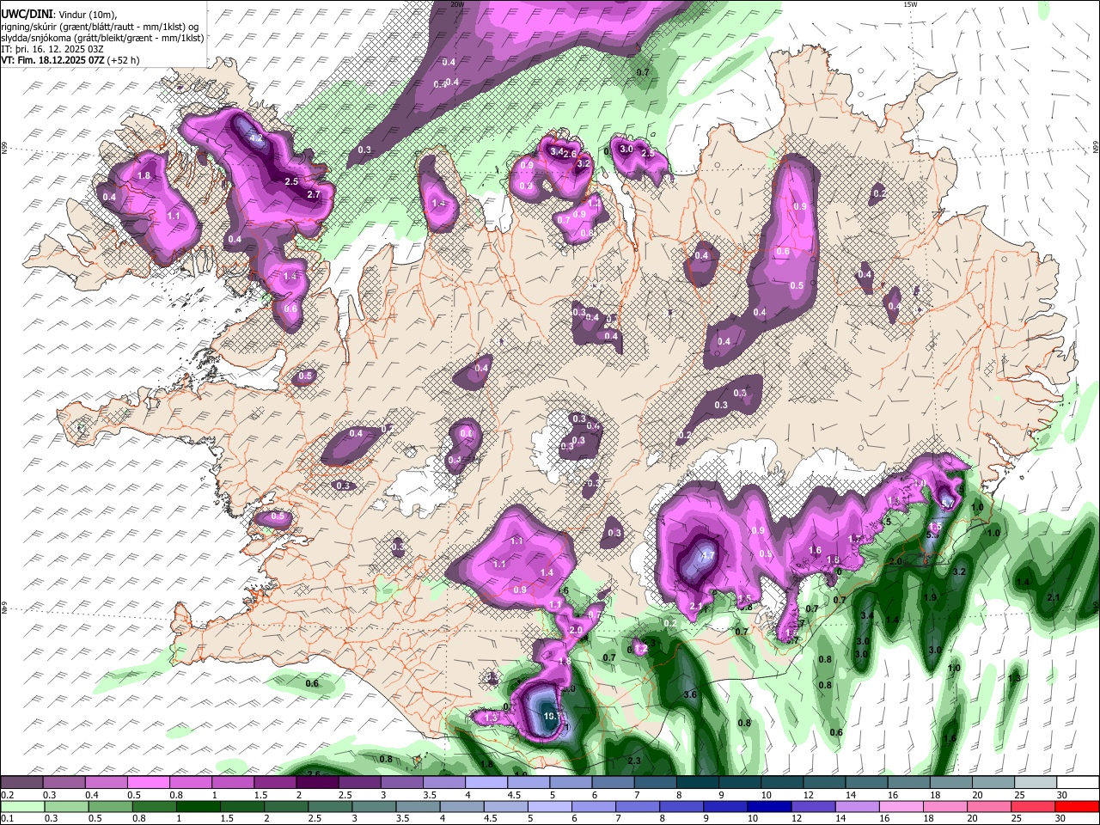
Task: Select the darkest green swatch at 1, lower scale
Action: tap(198, 806)
